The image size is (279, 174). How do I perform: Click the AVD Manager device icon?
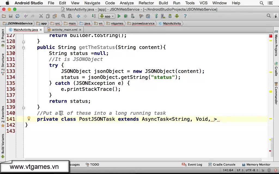[x=163, y=16]
